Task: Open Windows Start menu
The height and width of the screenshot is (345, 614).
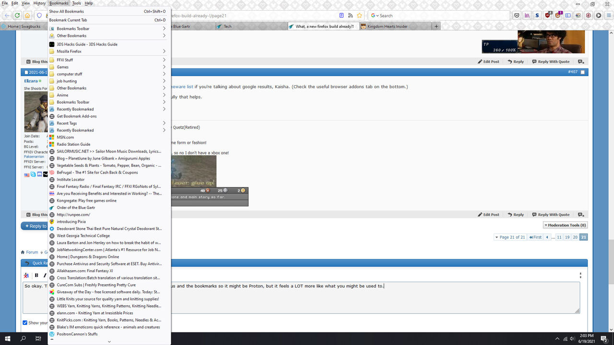Action: point(8,338)
